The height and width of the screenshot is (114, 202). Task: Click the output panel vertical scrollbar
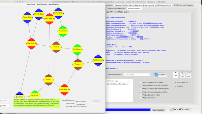coord(193,41)
